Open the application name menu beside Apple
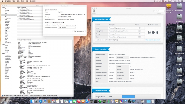Screen dimensions: 185x104 8,1
